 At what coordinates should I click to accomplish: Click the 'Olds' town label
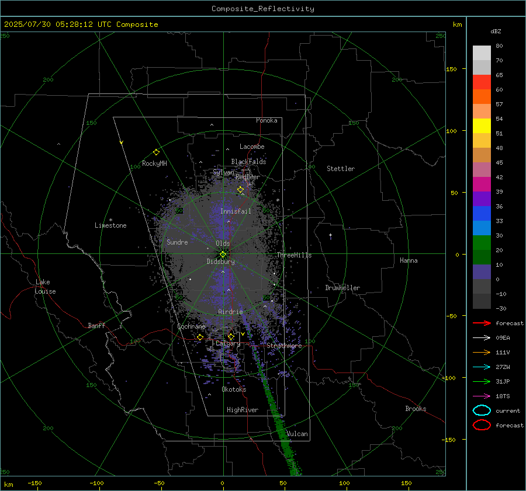tap(223, 243)
